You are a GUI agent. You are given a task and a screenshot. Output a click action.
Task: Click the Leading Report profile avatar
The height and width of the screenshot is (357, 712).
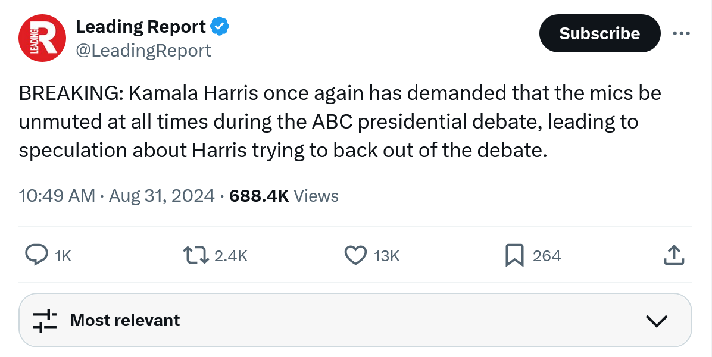(42, 38)
